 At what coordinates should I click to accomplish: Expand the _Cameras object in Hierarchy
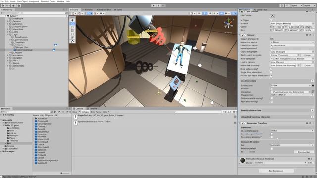8,21
